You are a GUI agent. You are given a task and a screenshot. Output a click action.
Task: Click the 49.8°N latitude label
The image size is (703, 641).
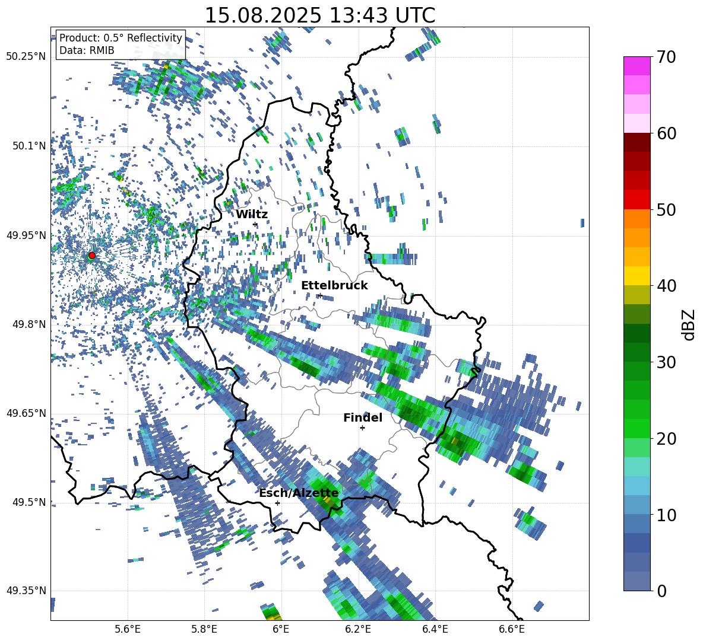[x=29, y=324]
